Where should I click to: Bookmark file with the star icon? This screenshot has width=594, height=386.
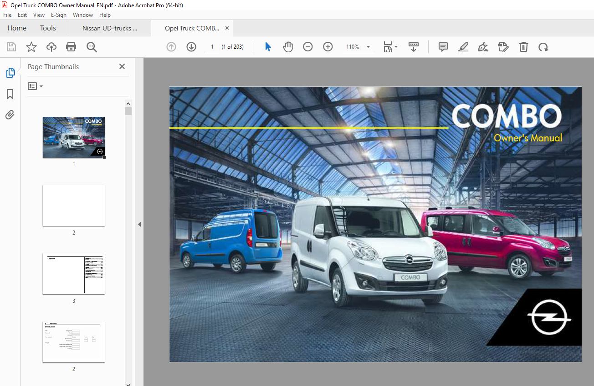(31, 47)
